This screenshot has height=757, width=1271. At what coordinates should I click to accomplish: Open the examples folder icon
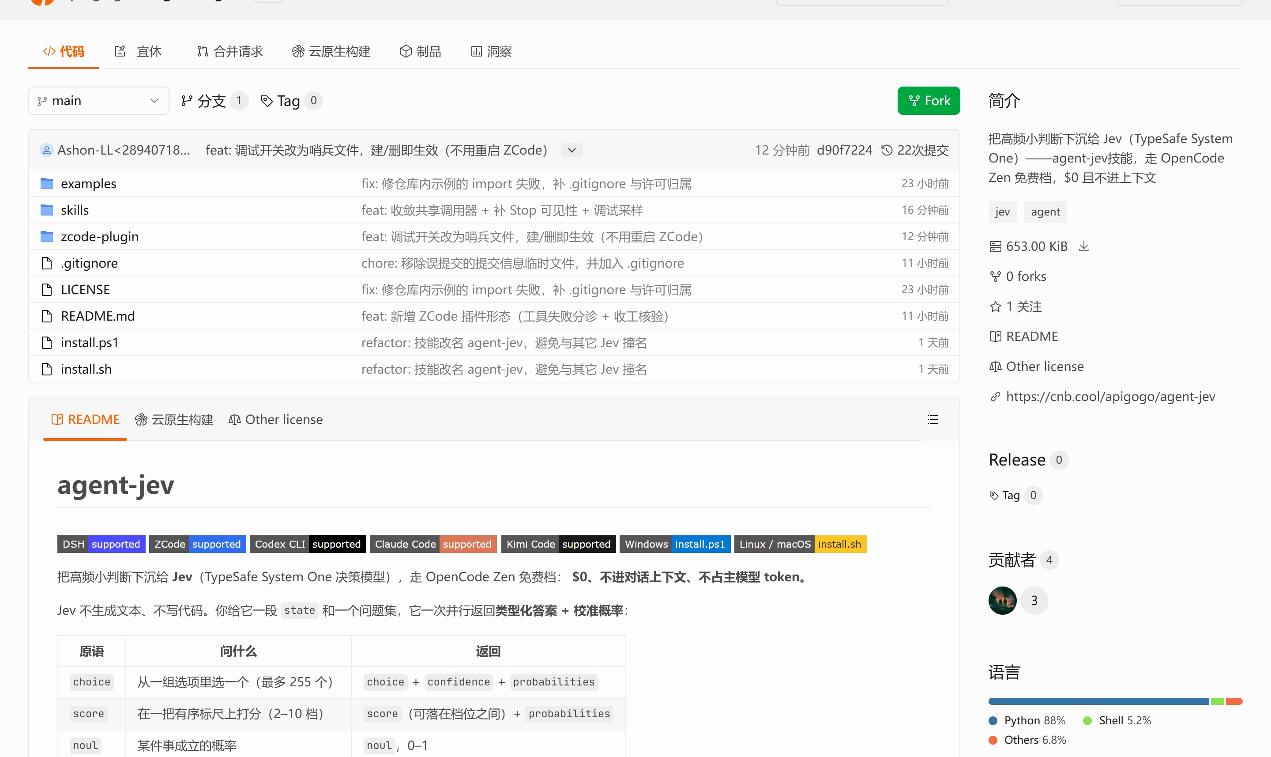[x=47, y=183]
